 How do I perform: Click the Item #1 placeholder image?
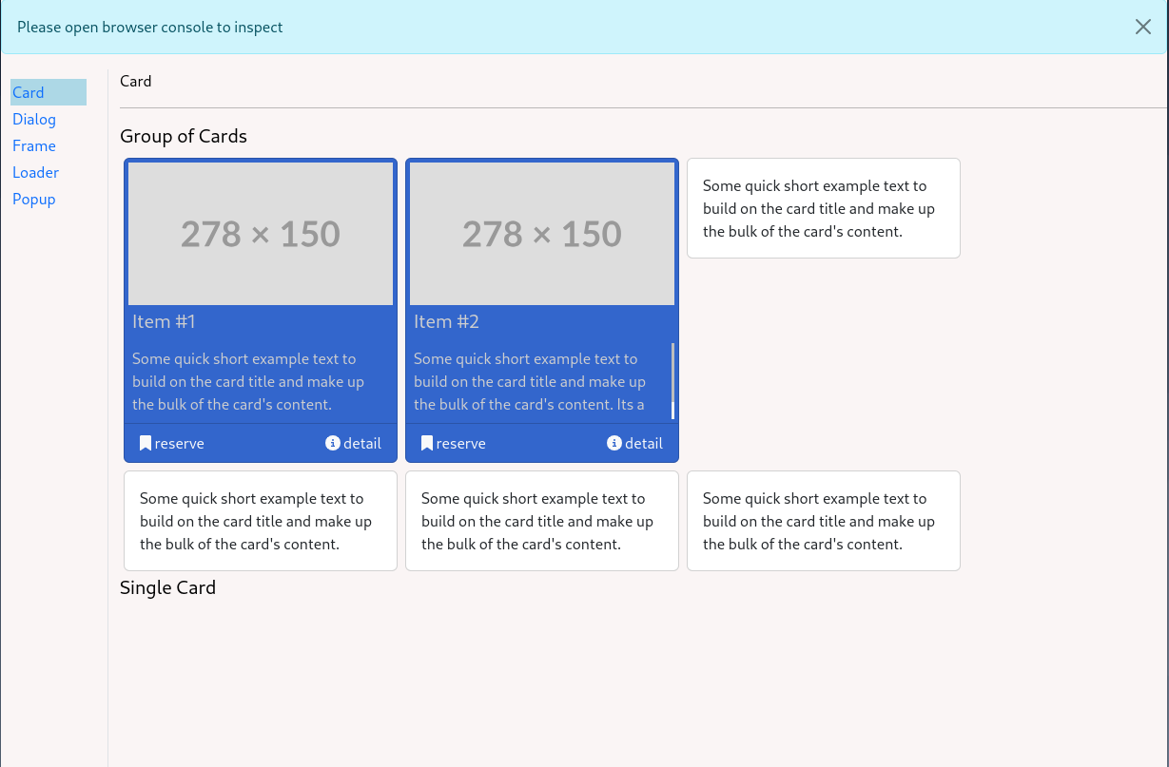(x=261, y=234)
